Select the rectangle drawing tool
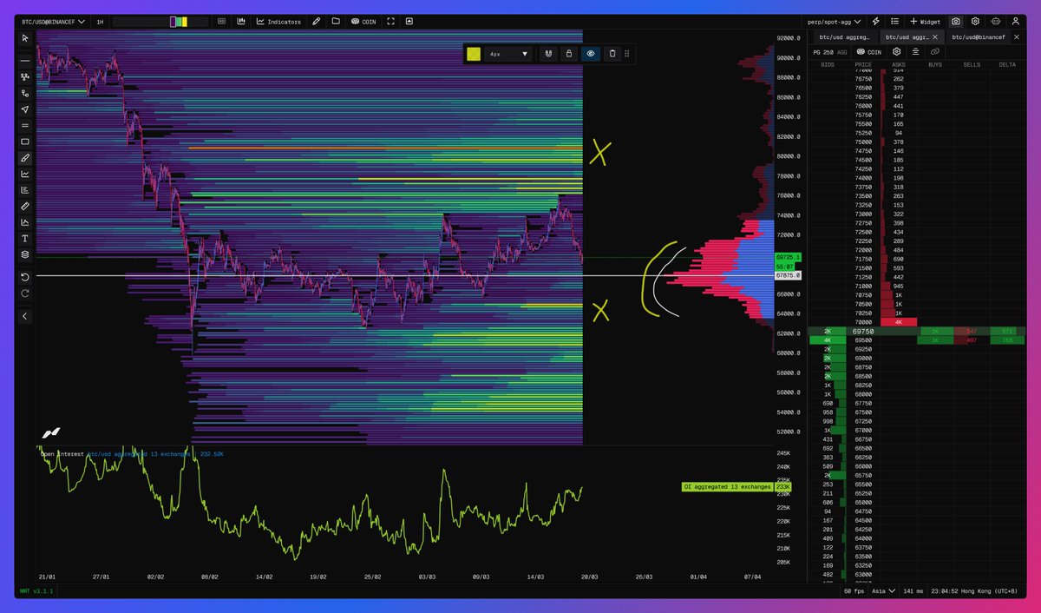Viewport: 1041px width, 613px height. tap(25, 142)
